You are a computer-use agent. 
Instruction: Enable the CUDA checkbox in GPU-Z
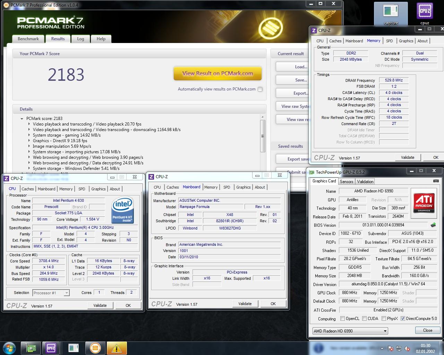click(x=364, y=318)
